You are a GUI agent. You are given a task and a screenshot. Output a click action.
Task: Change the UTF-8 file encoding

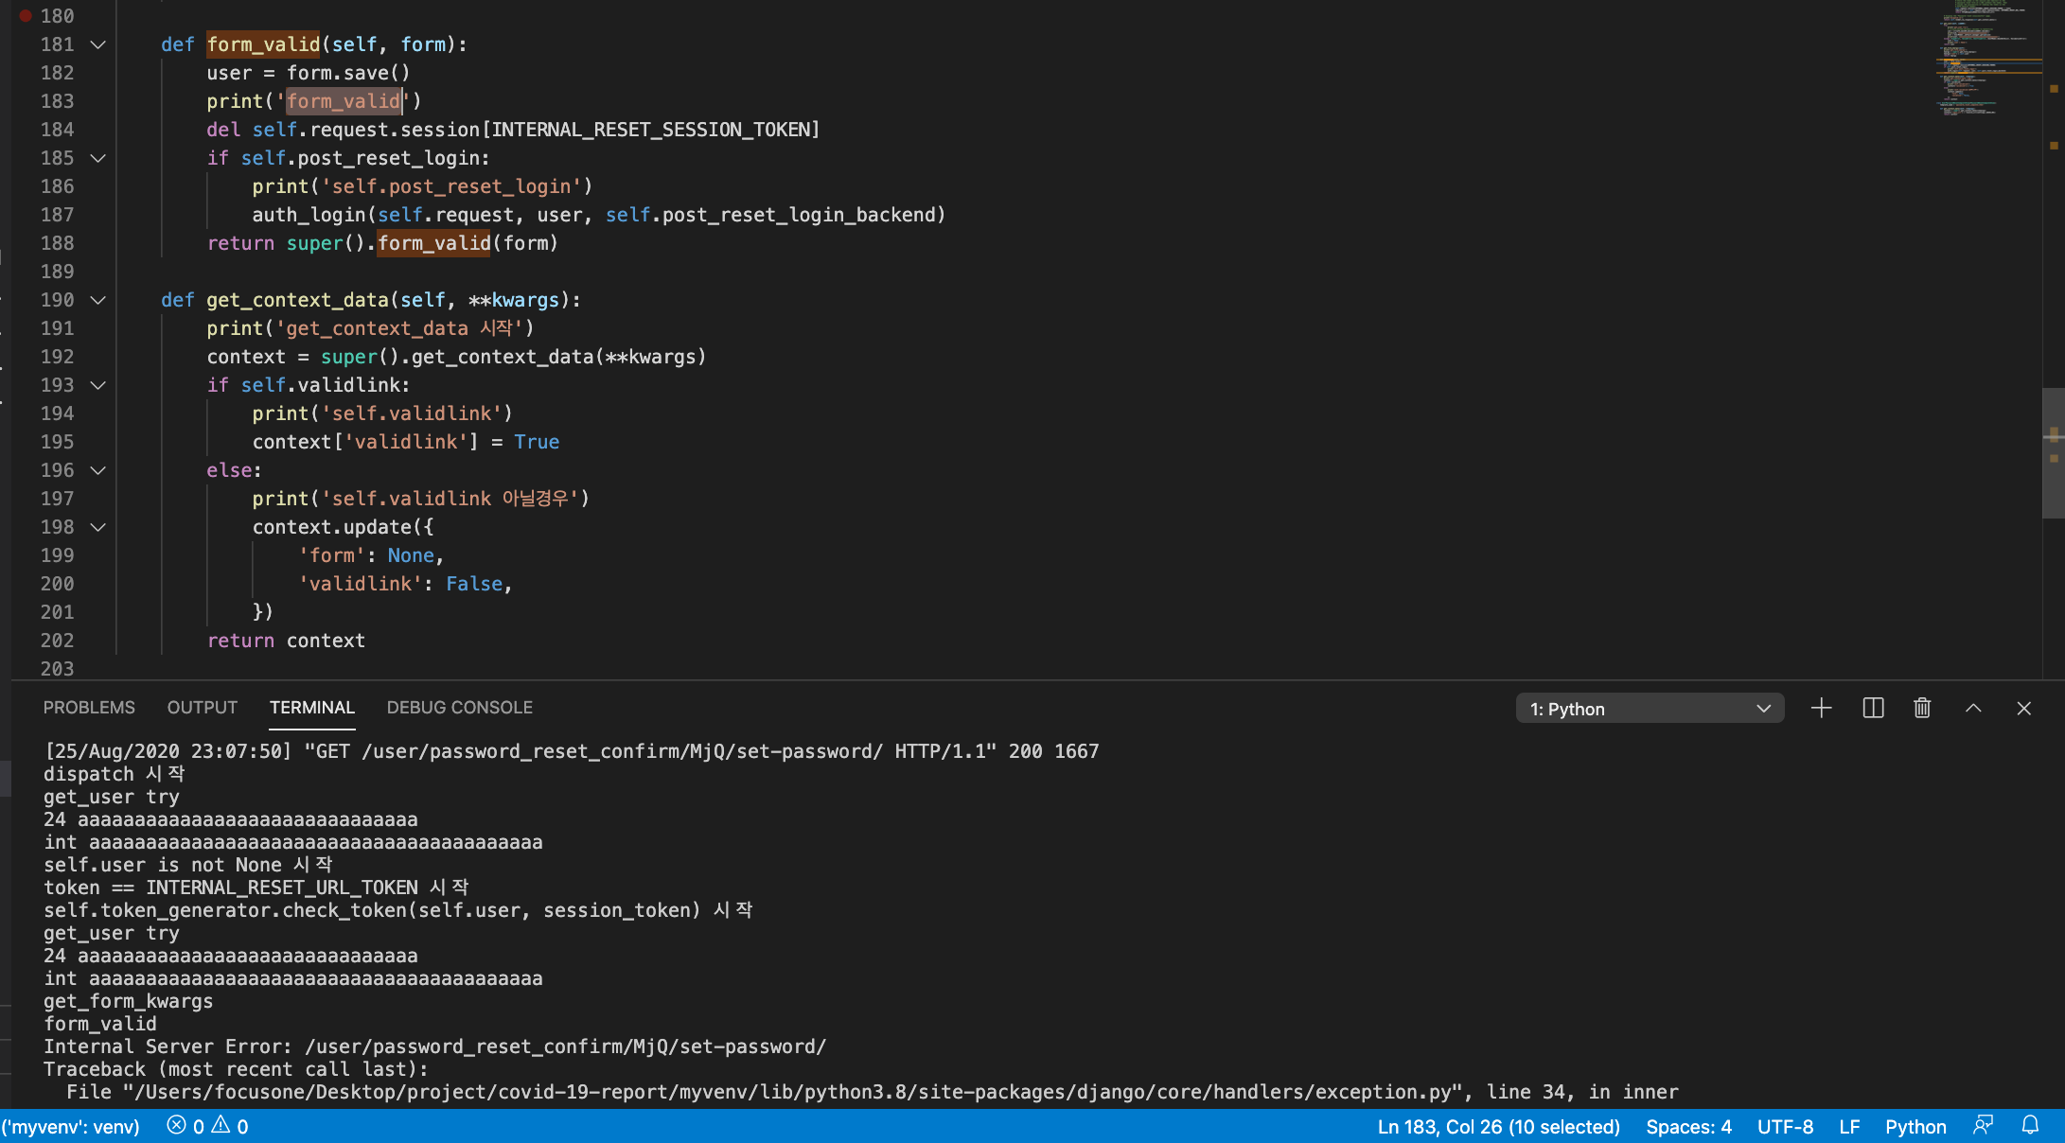[1785, 1126]
